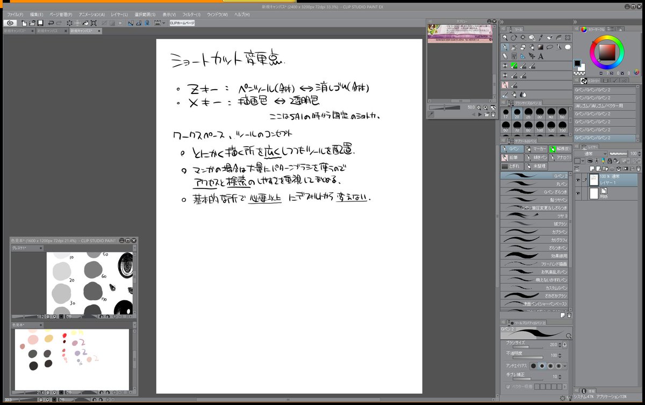Click the Undo arrow in command bar
Screen dimensions: 645x405
(51, 23)
